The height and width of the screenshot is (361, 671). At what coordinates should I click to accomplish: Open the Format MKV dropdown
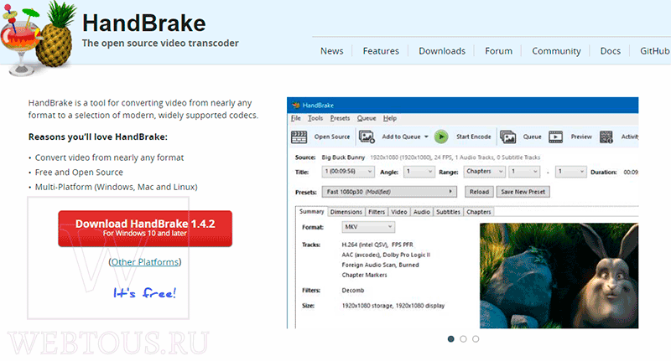click(368, 227)
